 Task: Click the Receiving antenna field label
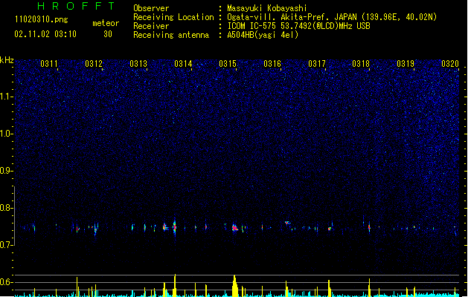171,35
